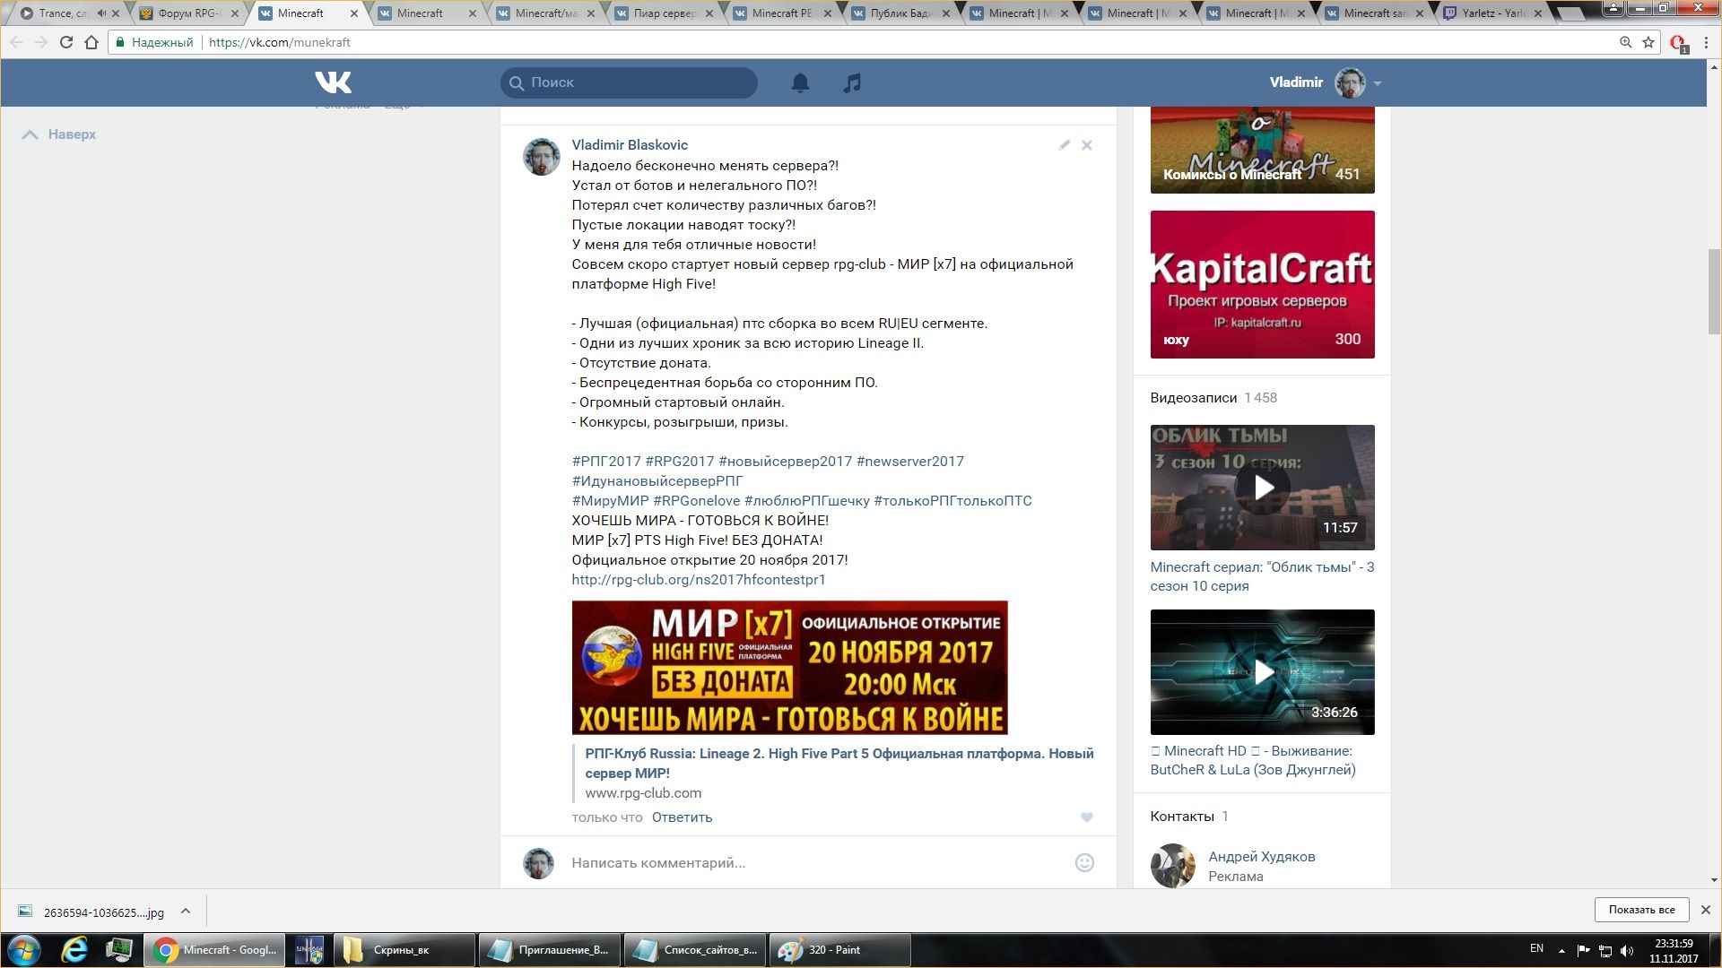
Task: Switch to the Minecraft PE tab
Action: tap(782, 13)
